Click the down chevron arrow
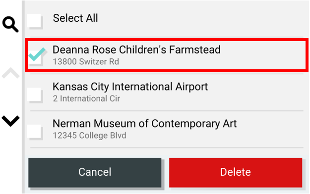This screenshot has height=194, width=310. (10, 121)
